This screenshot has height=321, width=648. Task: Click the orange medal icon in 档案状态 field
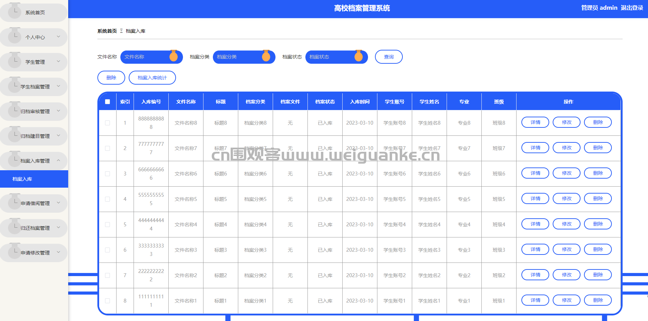coord(359,56)
